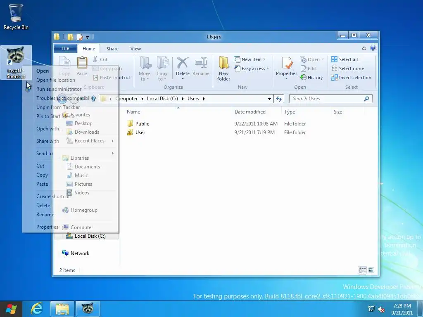Choose Pin to Start Menu
Image resolution: width=423 pixels, height=317 pixels.
pos(55,116)
